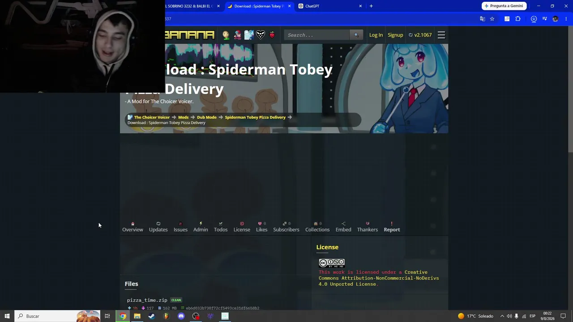
Task: Open the Chrome profile avatar
Action: (556, 19)
